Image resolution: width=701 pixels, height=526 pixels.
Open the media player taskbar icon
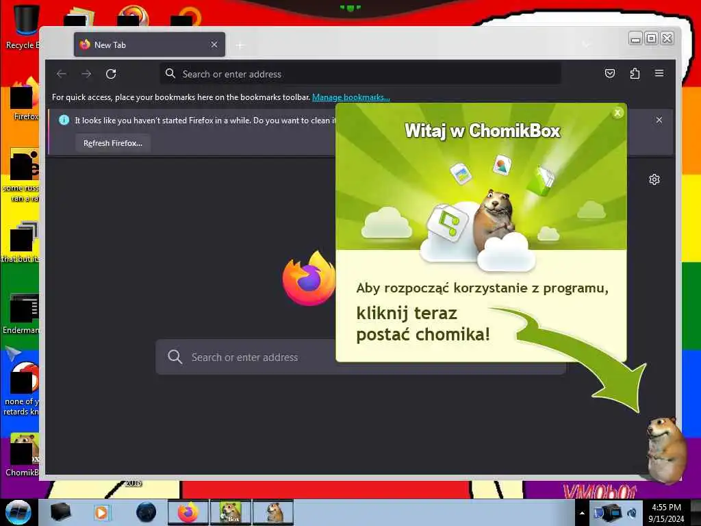101,512
